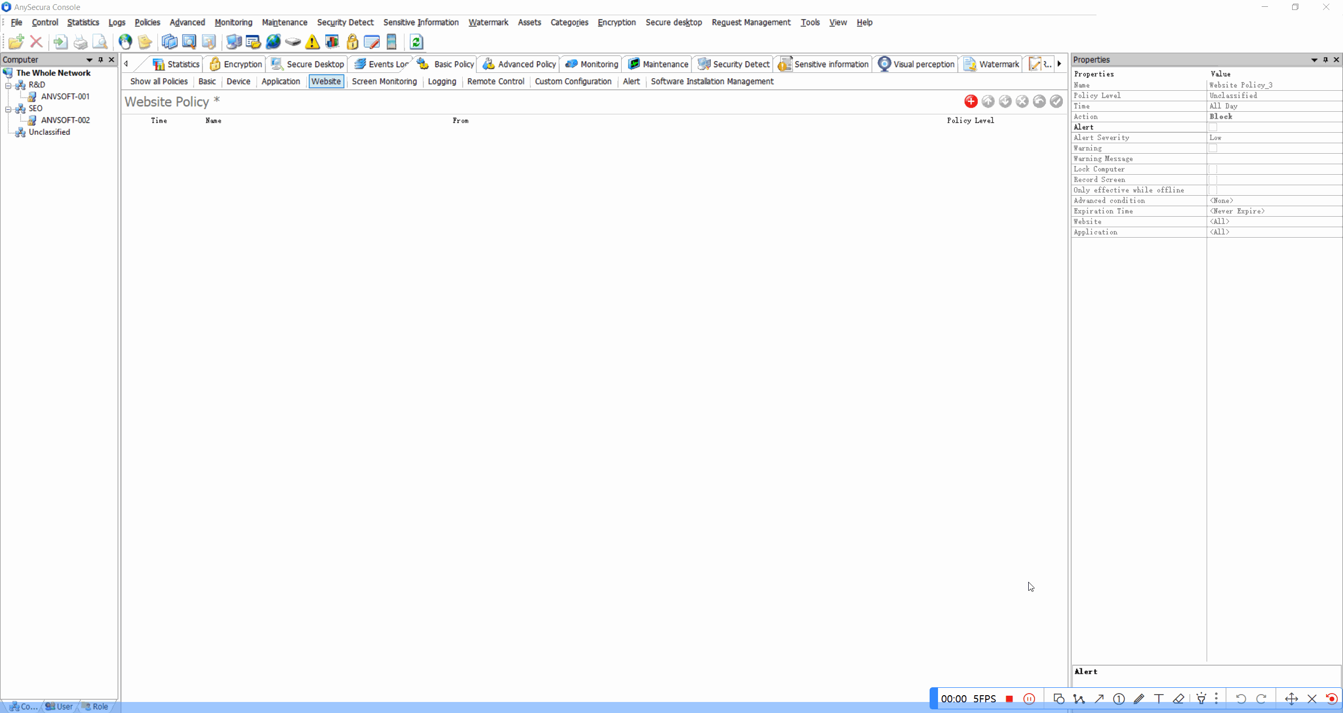Check the Warning checkbox in Properties
Viewport: 1343px width, 713px height.
click(1213, 148)
